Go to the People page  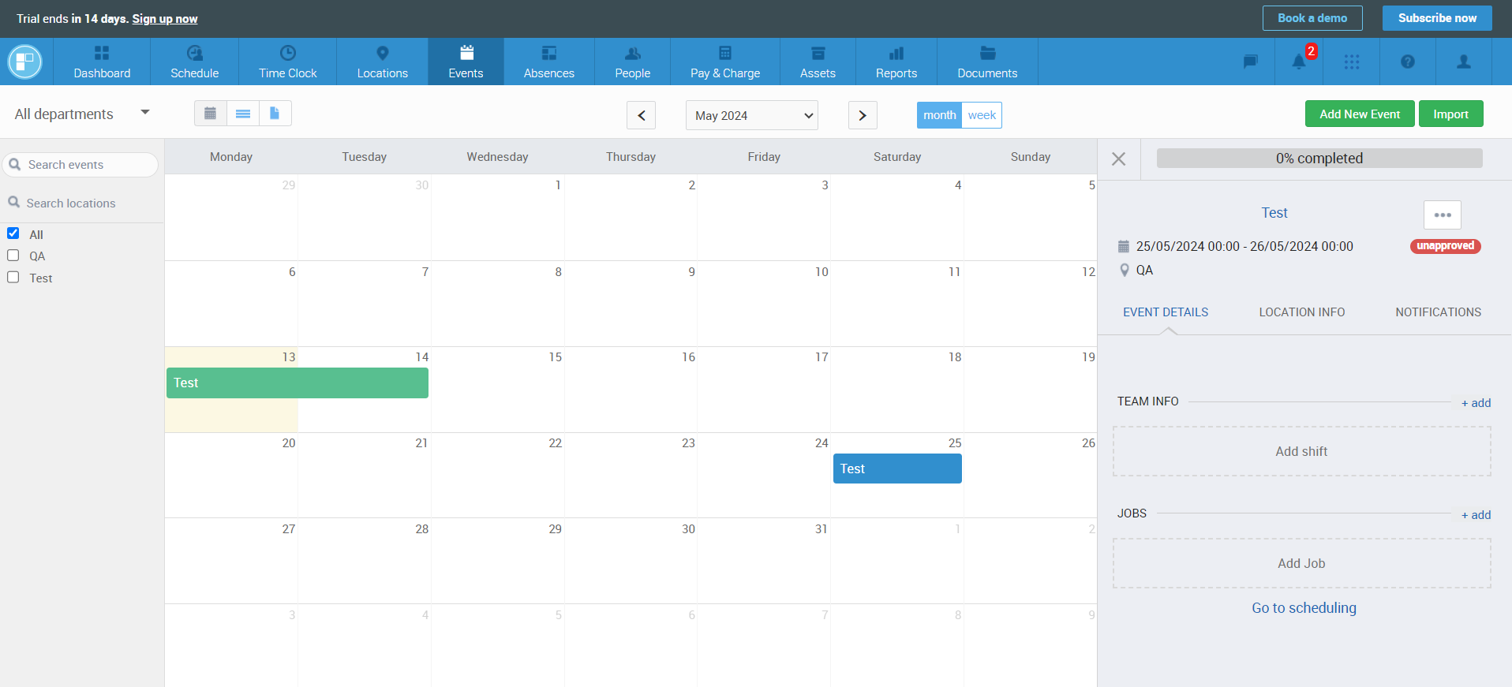click(x=632, y=62)
